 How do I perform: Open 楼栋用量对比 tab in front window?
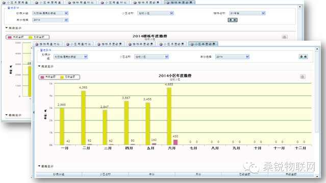pos(47,44)
